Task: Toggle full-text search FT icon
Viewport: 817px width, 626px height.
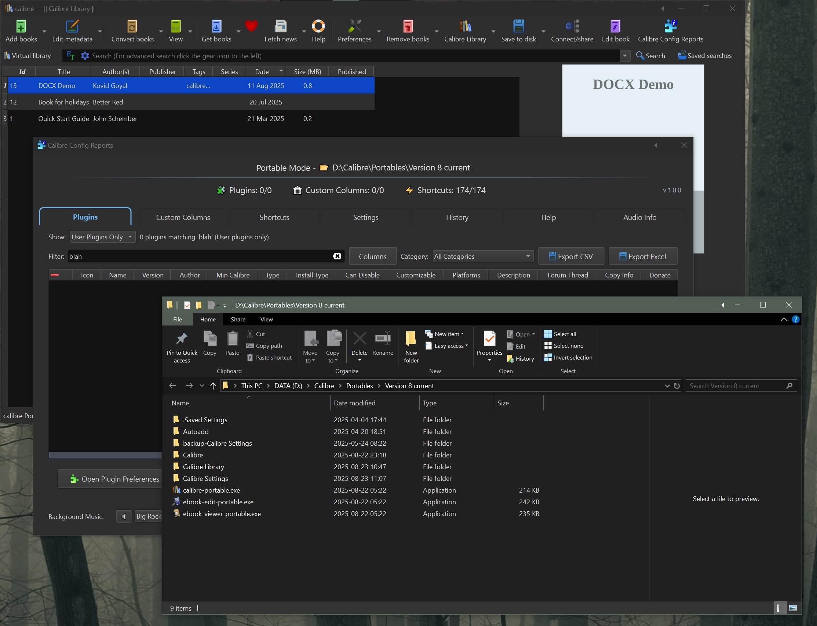Action: tap(70, 56)
